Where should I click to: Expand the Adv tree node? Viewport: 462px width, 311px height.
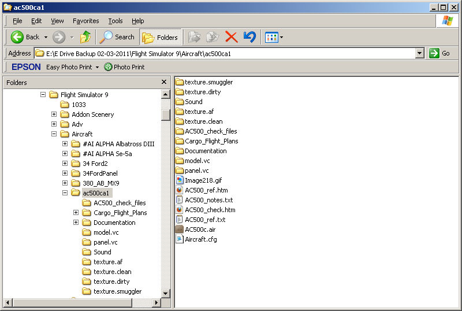point(54,124)
